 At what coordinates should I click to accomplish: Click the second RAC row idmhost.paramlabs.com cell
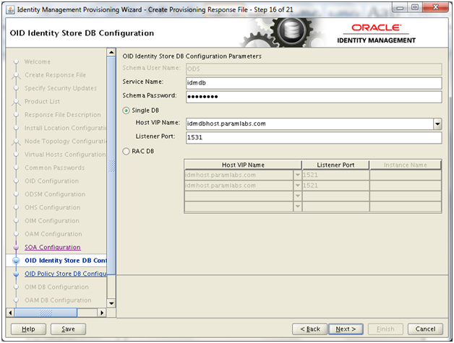click(239, 186)
